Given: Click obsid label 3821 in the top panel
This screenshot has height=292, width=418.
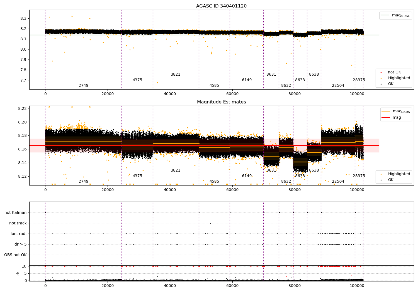Looking at the screenshot, I should (176, 75).
